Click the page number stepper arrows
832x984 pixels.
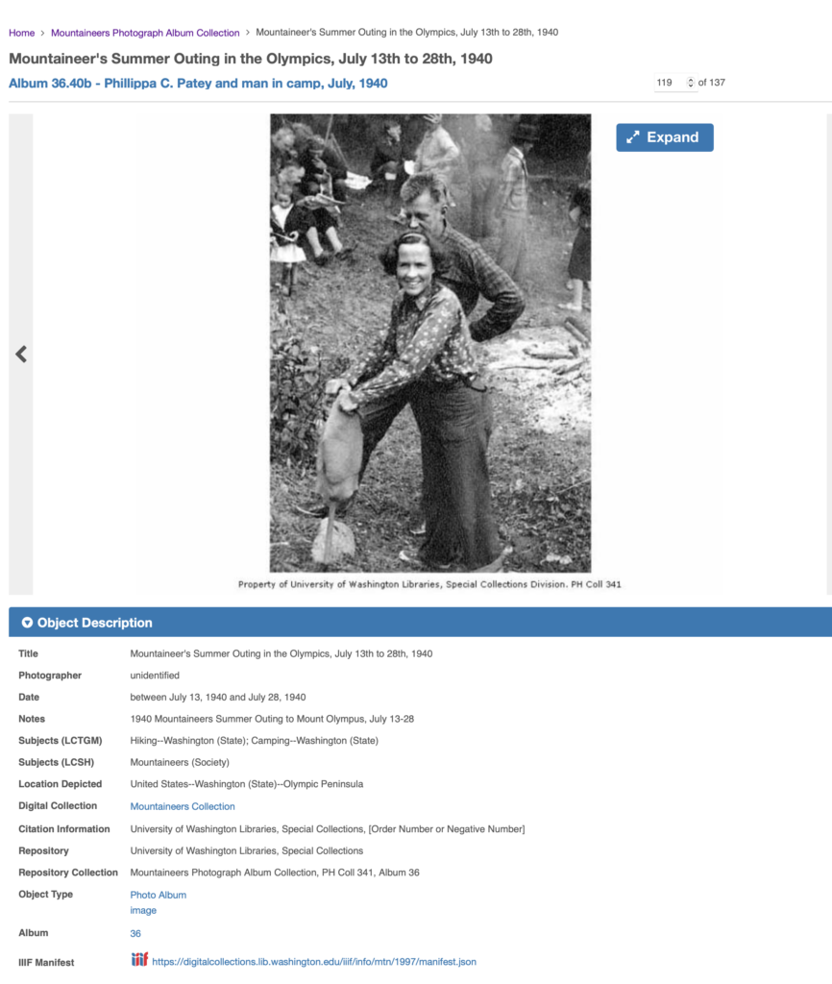coord(690,83)
